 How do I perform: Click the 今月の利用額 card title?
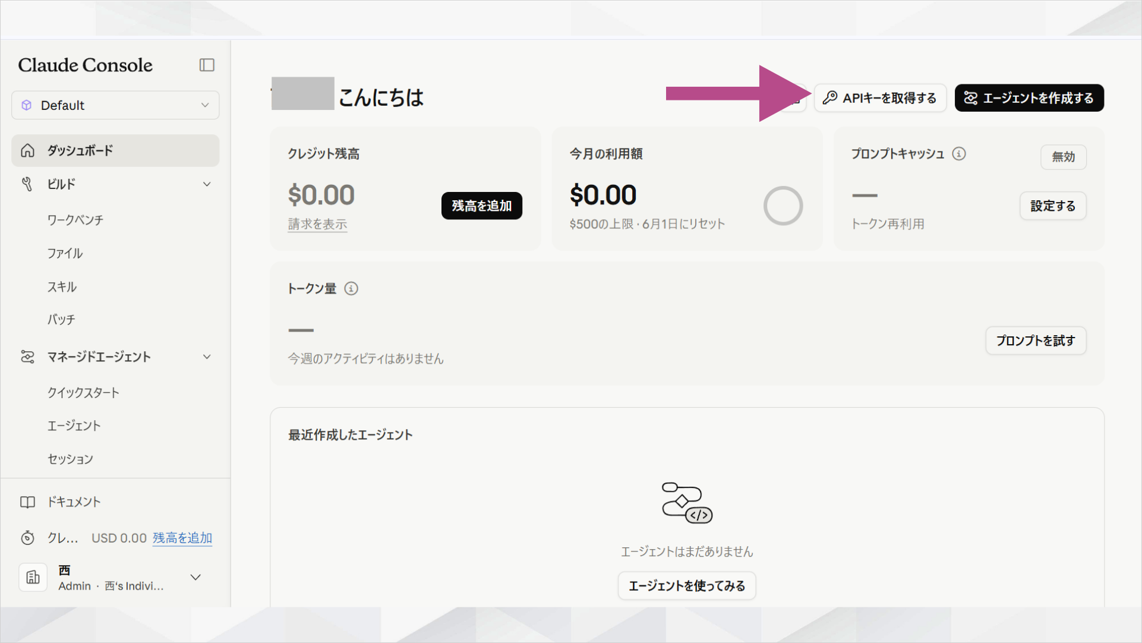[606, 154]
